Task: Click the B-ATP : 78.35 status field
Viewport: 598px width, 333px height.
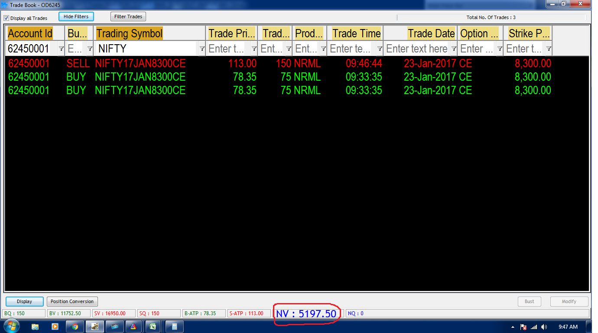Action: coord(204,313)
